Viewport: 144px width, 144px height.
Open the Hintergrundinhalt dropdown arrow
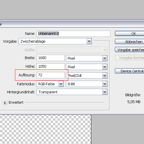click(x=105, y=92)
